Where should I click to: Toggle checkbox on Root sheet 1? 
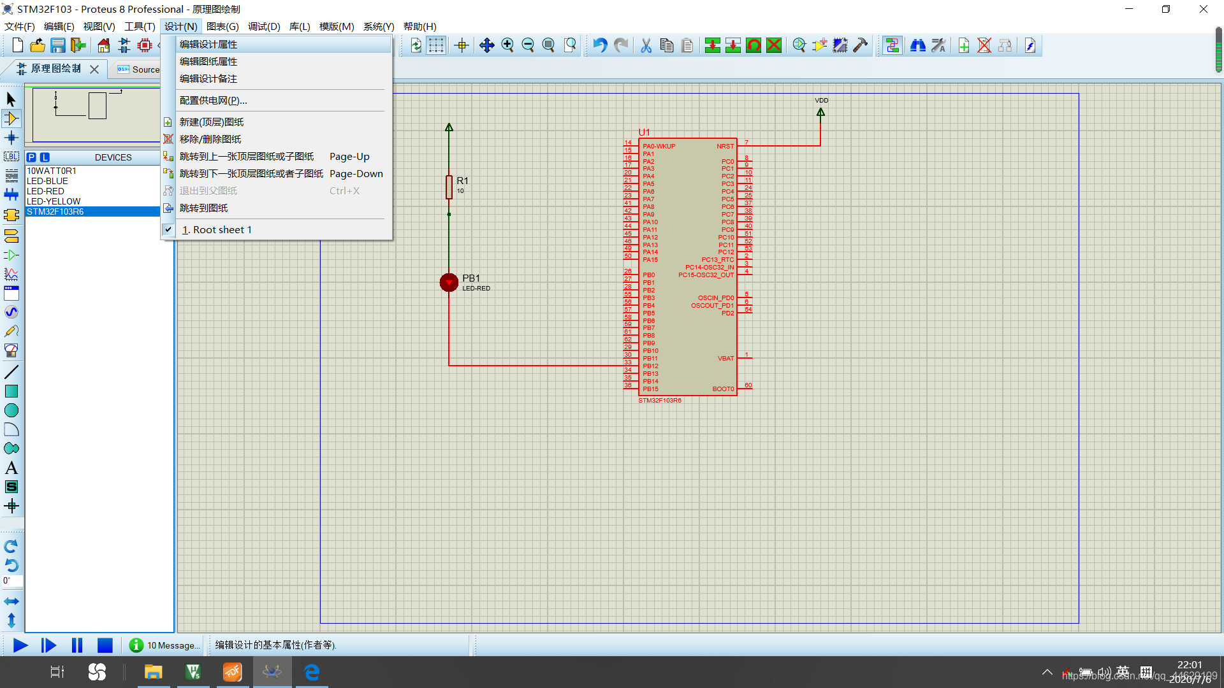(x=167, y=229)
